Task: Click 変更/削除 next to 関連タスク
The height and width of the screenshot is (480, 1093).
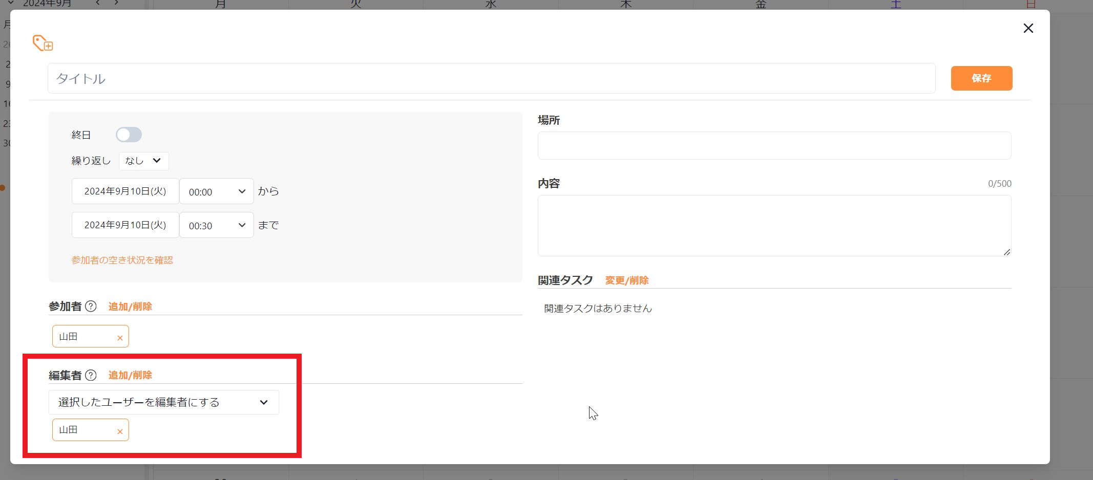Action: pyautogui.click(x=626, y=280)
